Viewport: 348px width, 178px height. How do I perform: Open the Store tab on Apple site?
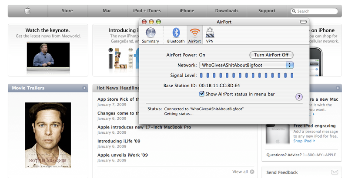(x=67, y=10)
